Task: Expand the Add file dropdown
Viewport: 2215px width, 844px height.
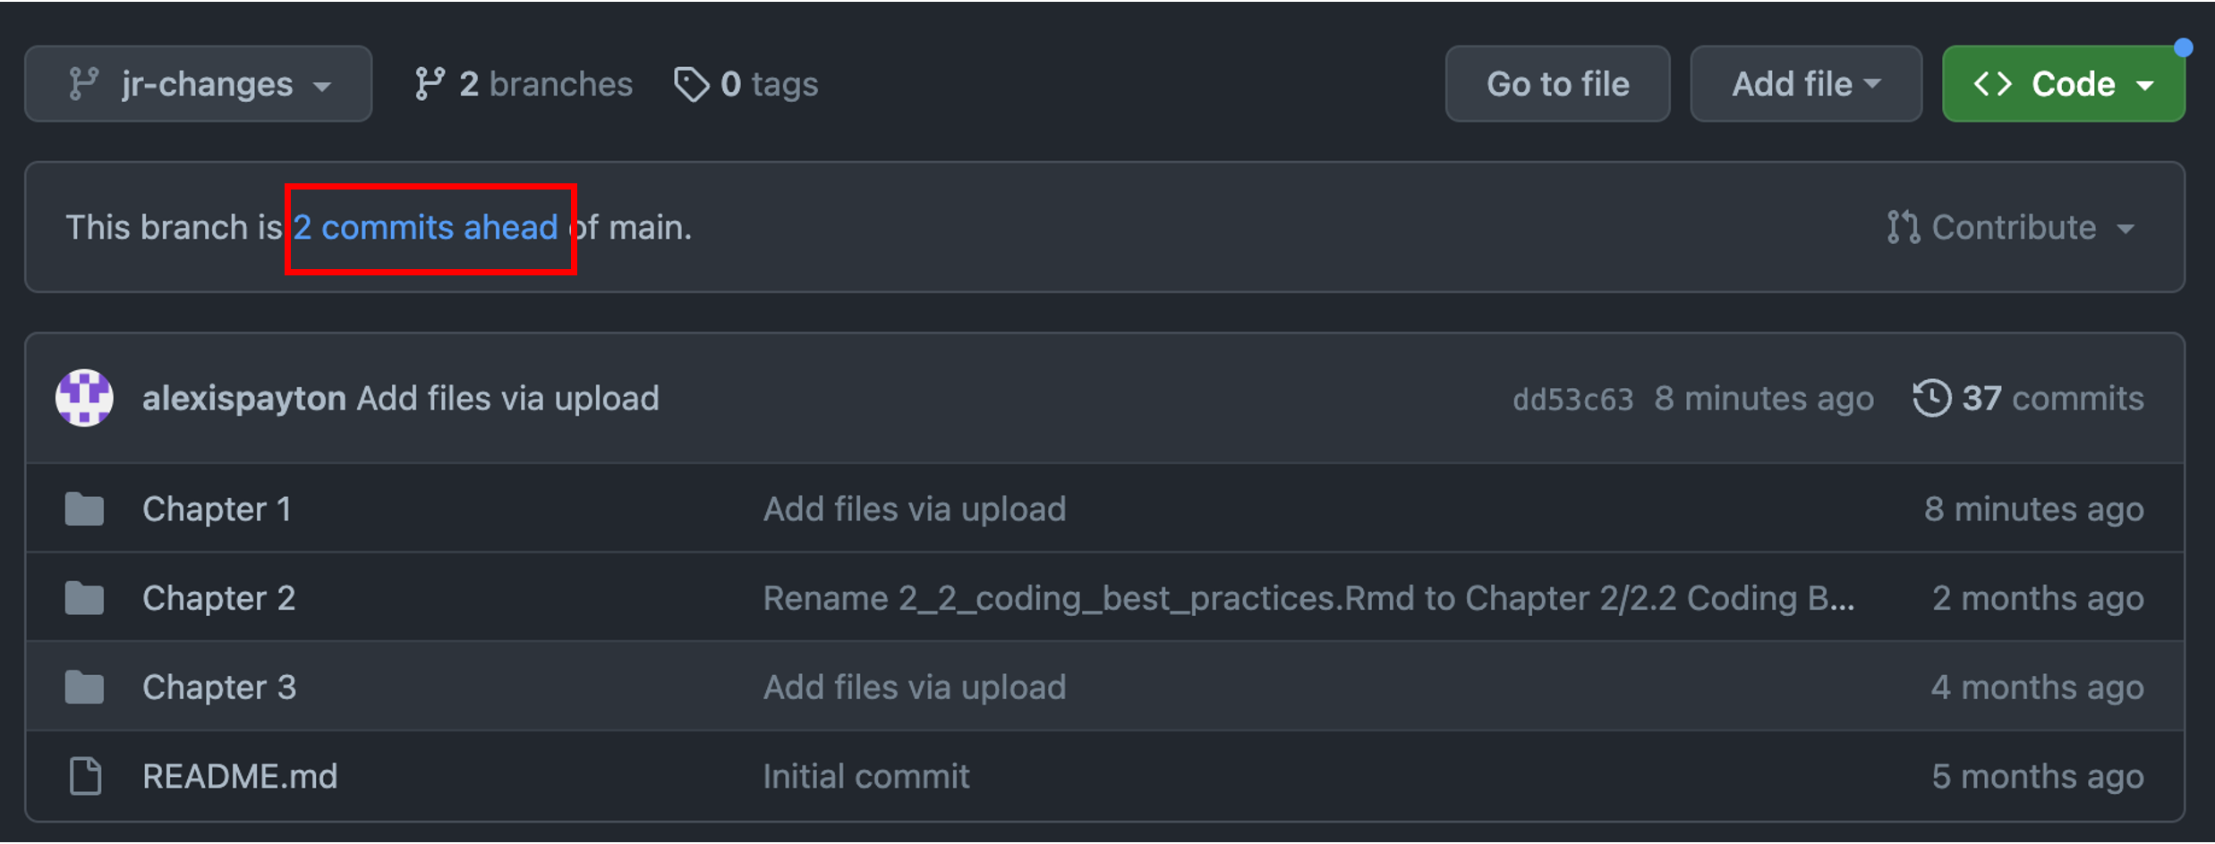Action: pos(1805,84)
